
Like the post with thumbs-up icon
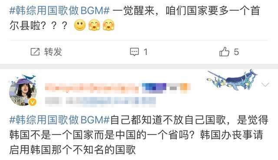click(224, 52)
